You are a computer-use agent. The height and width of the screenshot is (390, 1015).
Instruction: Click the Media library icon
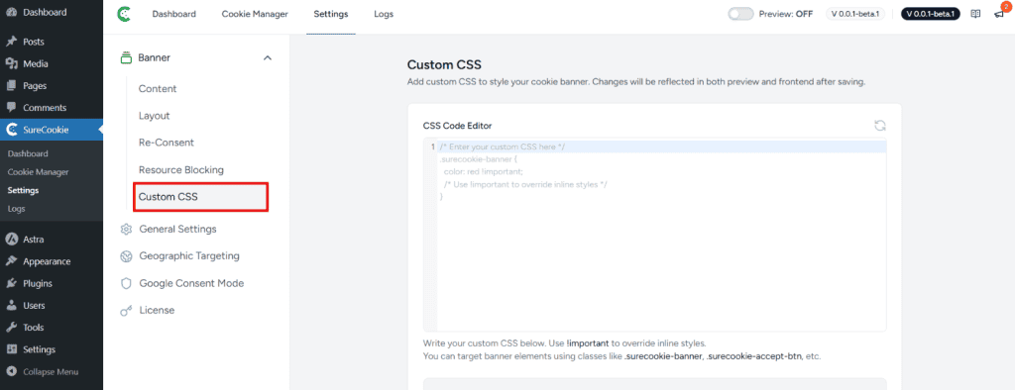pos(11,63)
